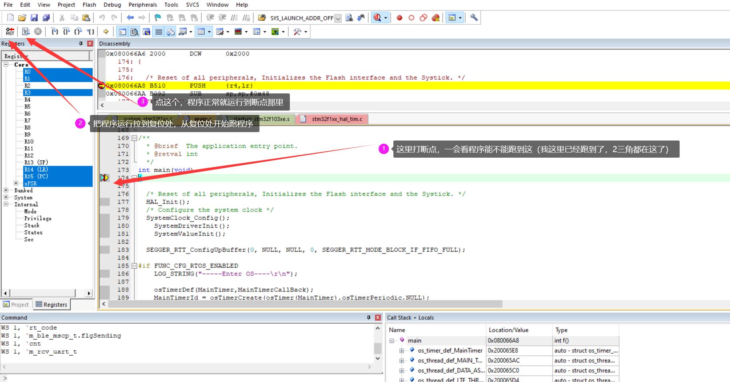Click the Open file icon

pos(22,18)
